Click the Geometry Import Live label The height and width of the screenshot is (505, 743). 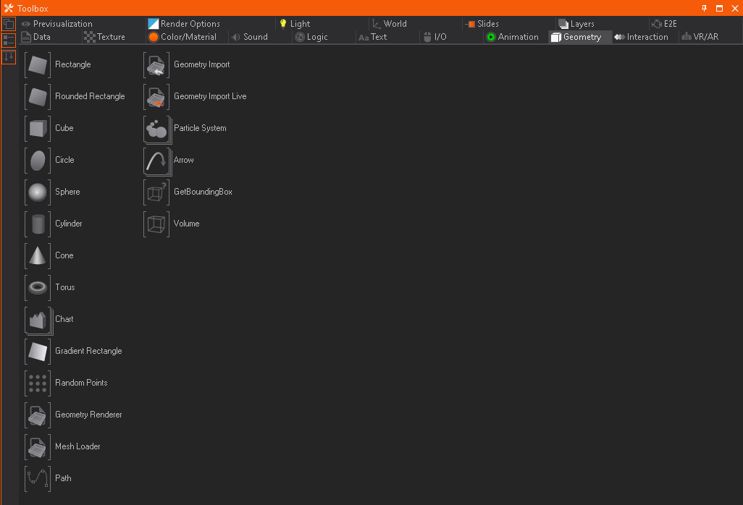[210, 96]
